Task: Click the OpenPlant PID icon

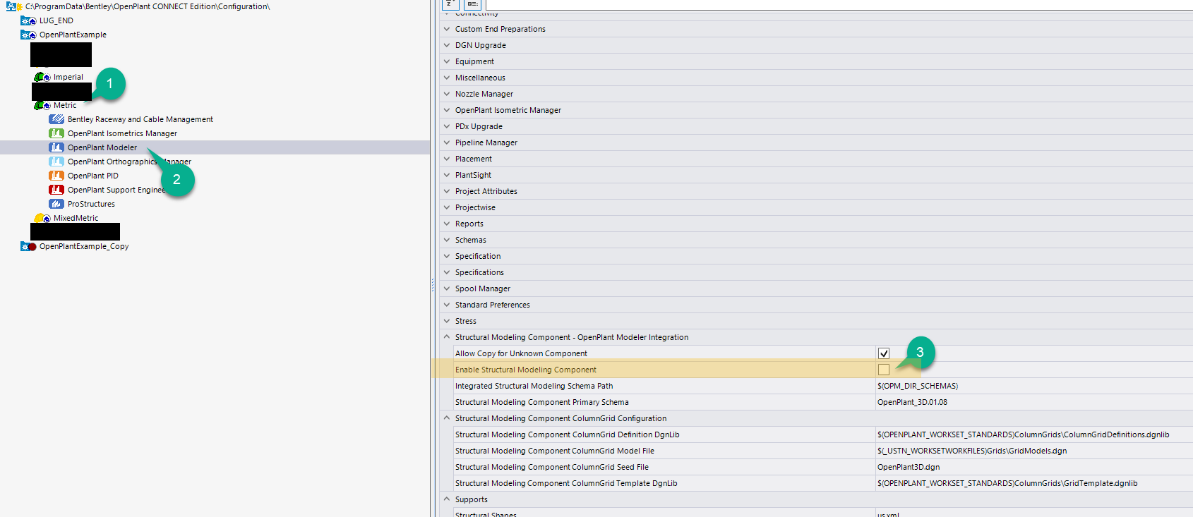Action: click(x=56, y=176)
